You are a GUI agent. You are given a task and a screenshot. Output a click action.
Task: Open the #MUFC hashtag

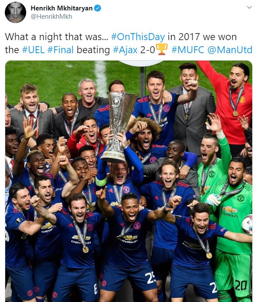click(x=188, y=50)
